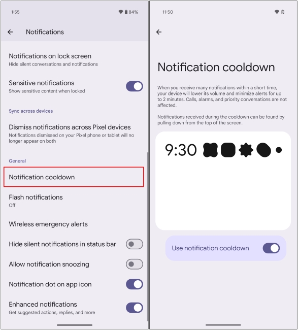Open Notifications on lock screen options
The width and height of the screenshot is (298, 330).
[74, 60]
